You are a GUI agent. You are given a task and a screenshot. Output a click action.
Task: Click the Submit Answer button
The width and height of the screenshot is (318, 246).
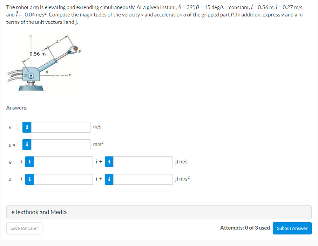click(292, 228)
